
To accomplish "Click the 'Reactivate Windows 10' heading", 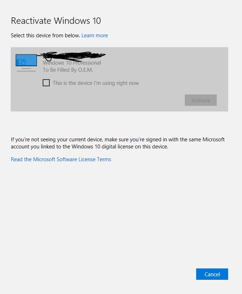I will (56, 21).
